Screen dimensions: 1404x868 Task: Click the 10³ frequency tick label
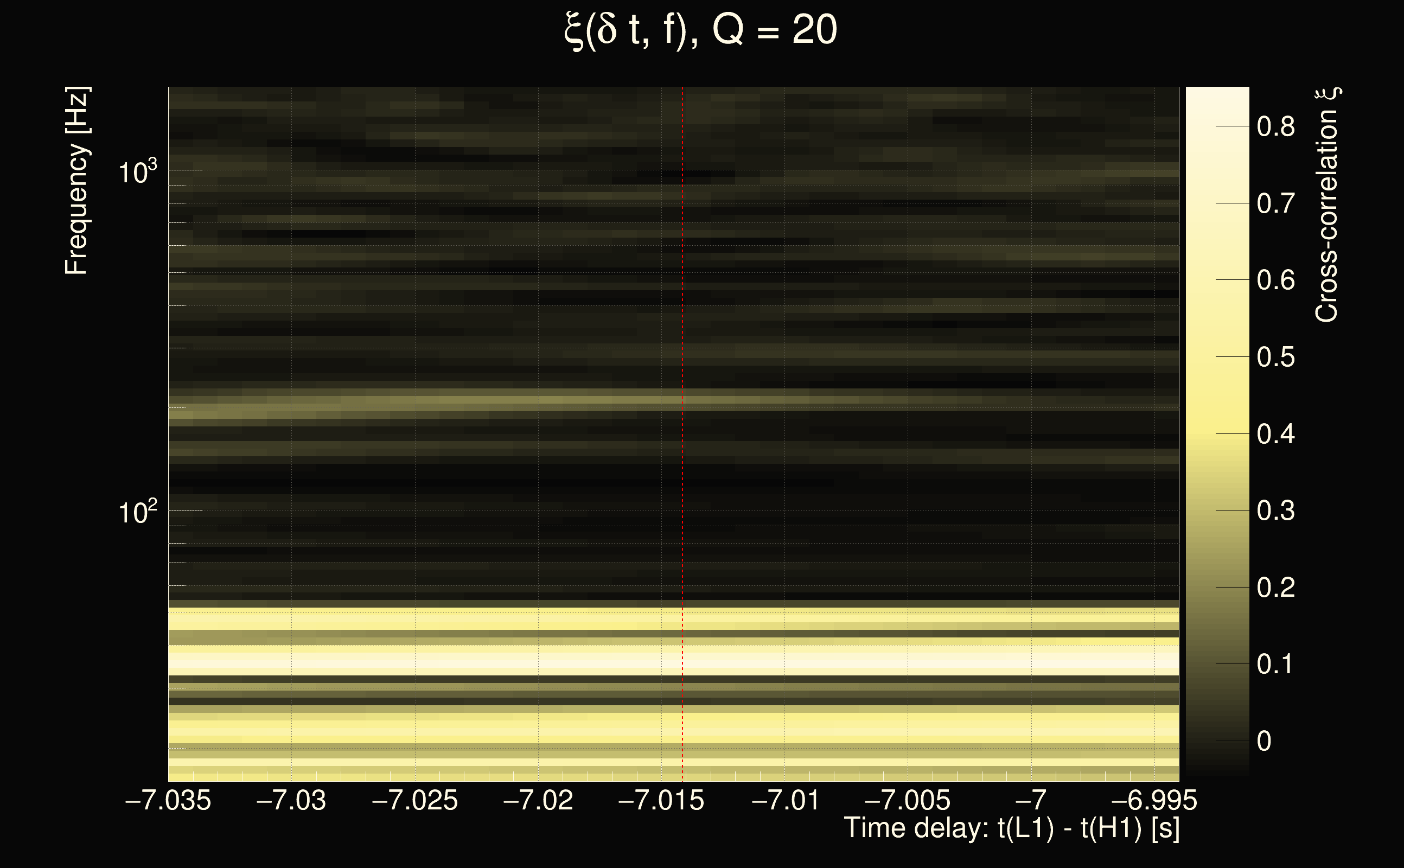point(137,171)
